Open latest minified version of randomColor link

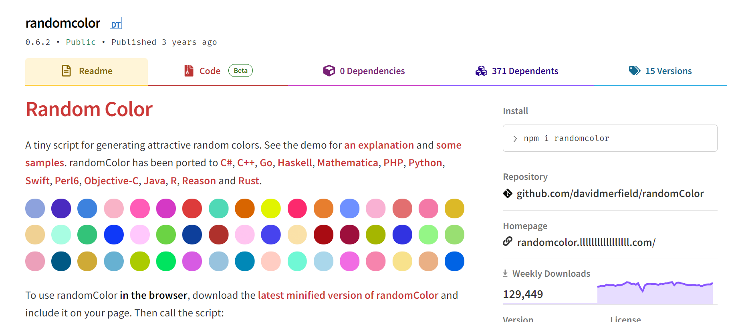coord(348,295)
